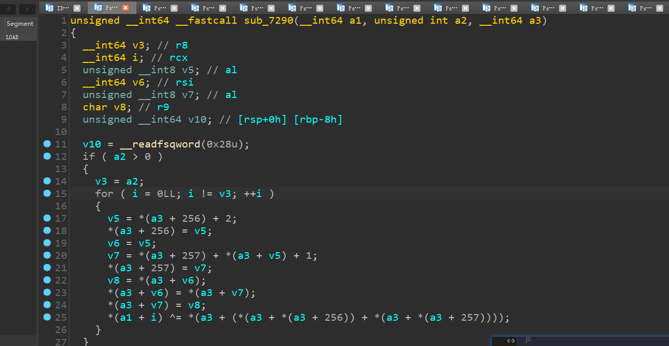Close the ID… view tab
The height and width of the screenshot is (346, 669).
point(77,8)
